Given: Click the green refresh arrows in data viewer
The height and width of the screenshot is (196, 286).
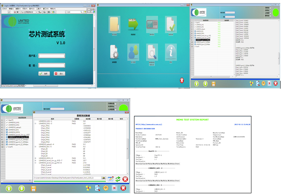Looking at the screenshot, I should pos(117,178).
